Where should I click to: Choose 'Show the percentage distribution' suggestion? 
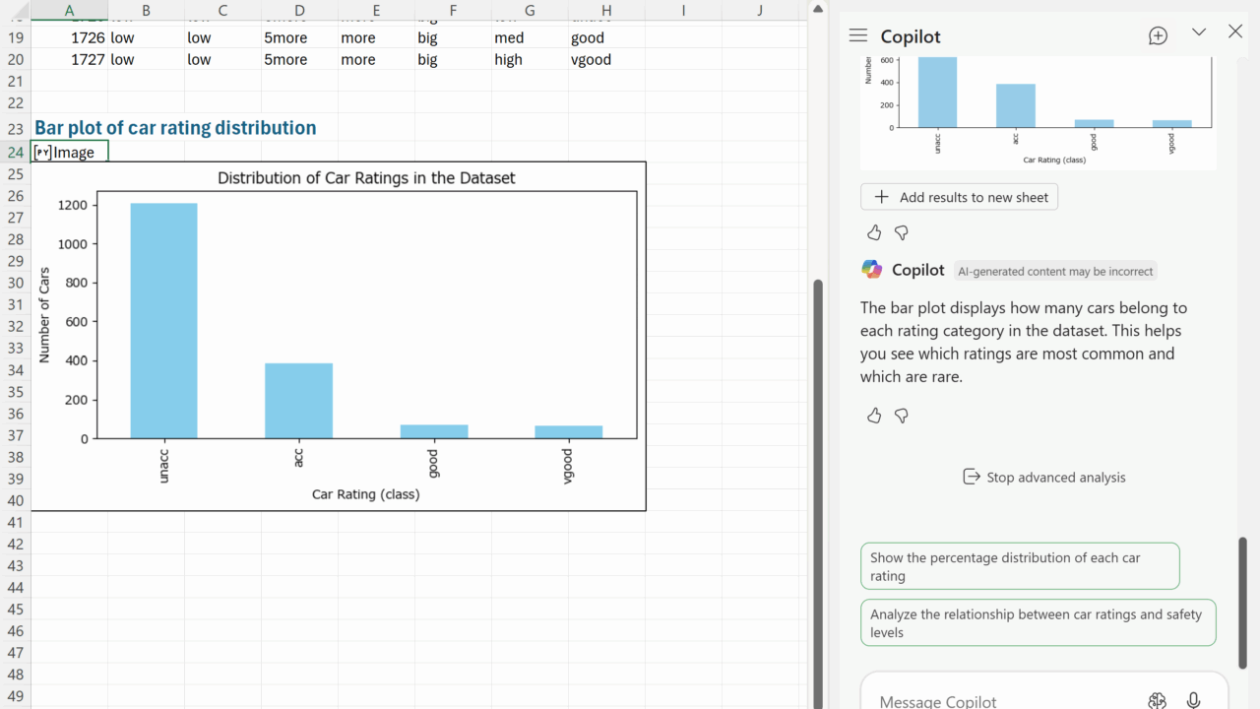coord(1019,566)
